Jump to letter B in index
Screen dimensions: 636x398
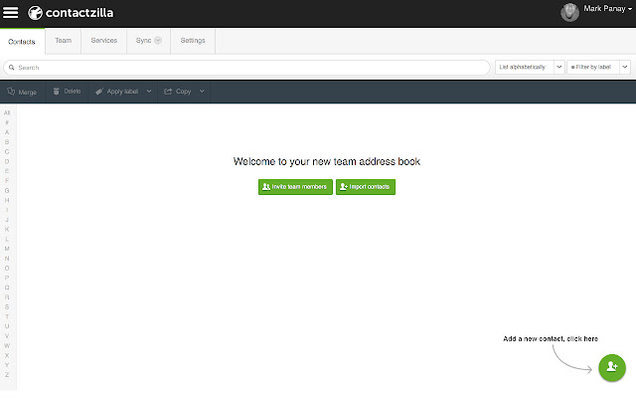click(x=7, y=142)
